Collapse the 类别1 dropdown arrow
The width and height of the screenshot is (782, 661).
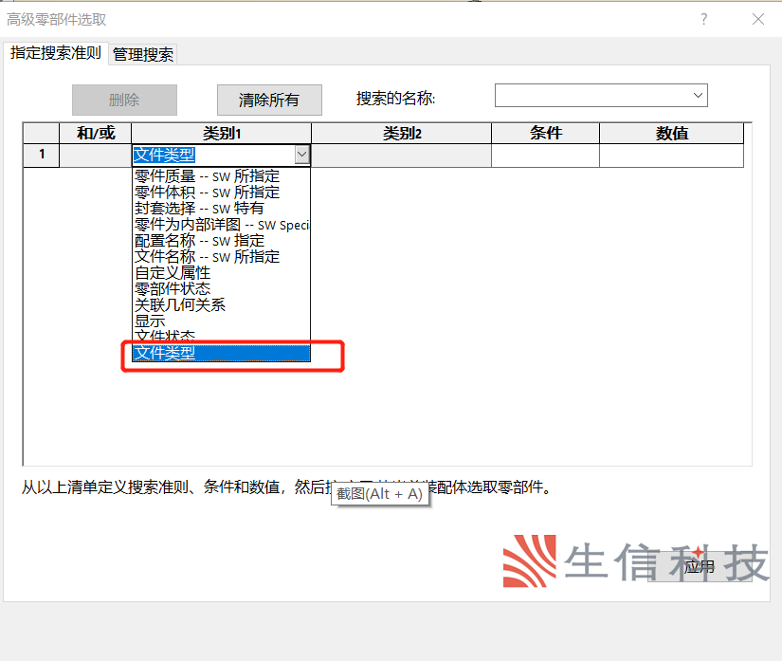[301, 155]
